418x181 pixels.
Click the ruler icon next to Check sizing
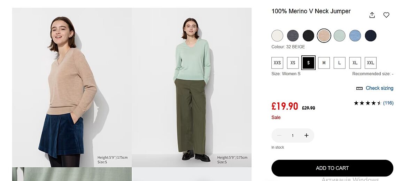[x=359, y=88]
